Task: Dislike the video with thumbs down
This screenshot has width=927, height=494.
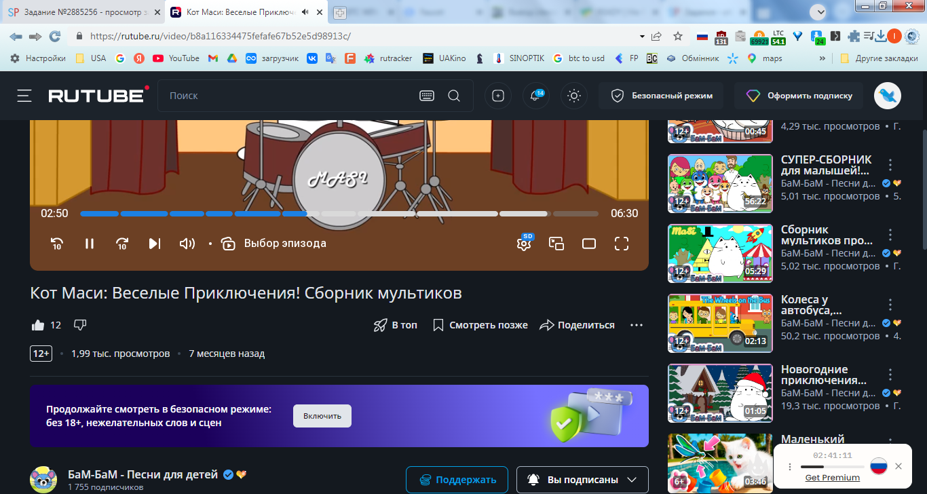Action: 80,325
